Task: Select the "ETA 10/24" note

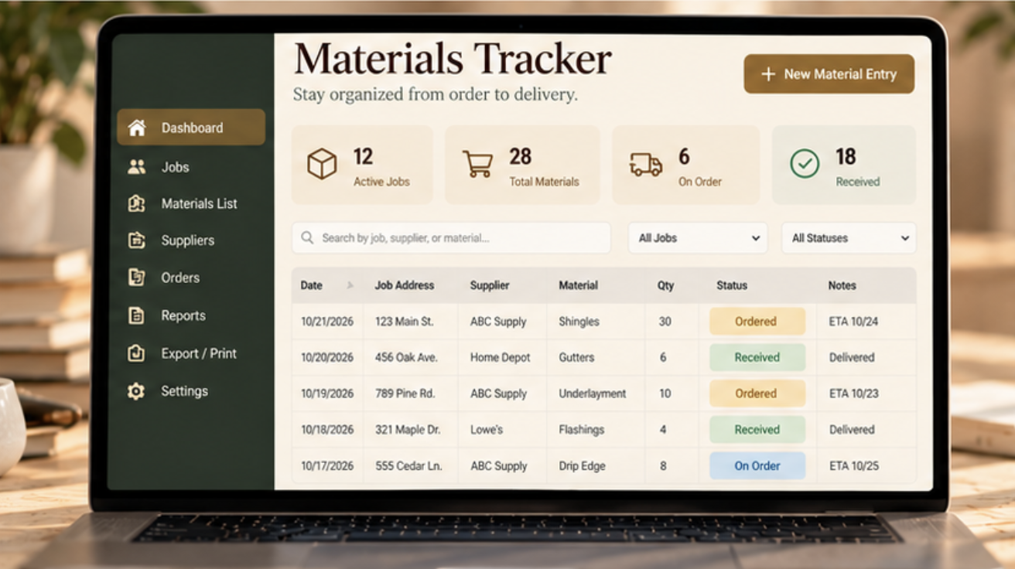Action: click(854, 322)
